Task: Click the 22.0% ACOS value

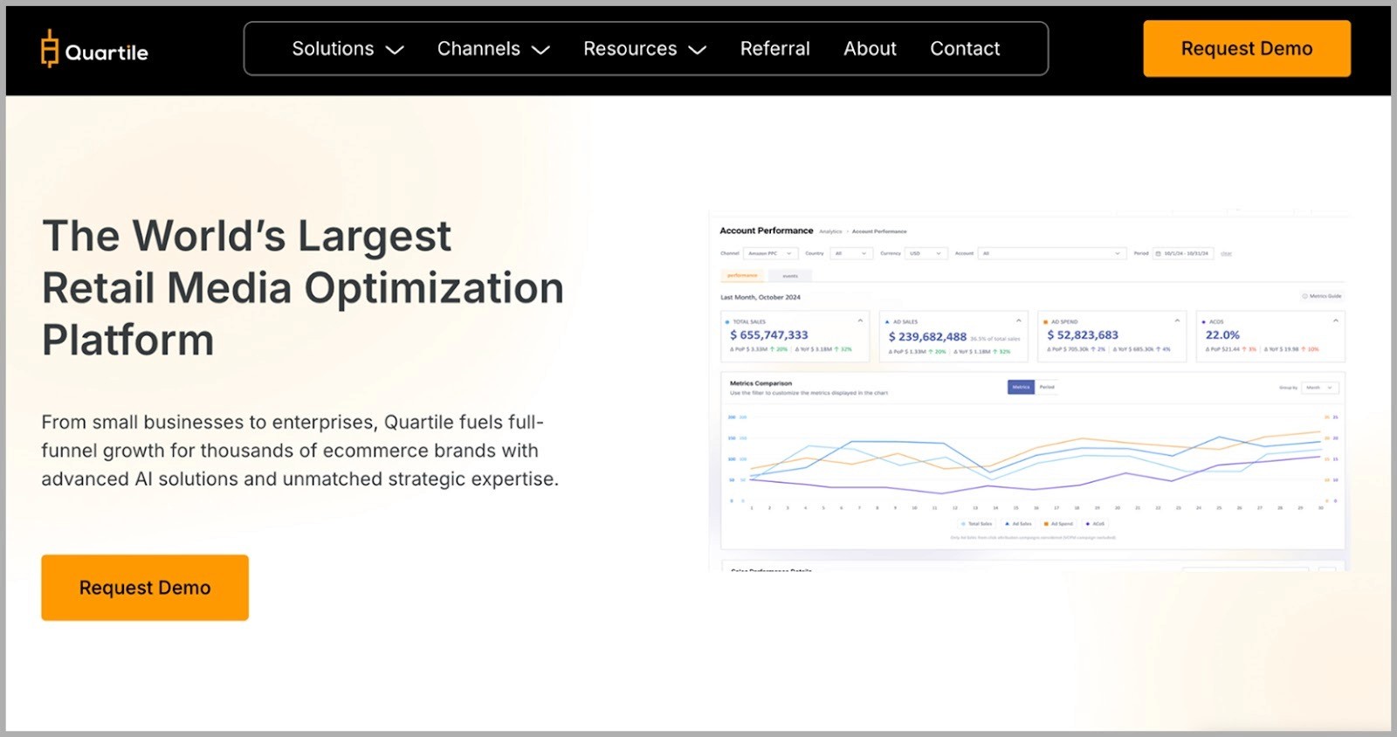Action: [x=1222, y=335]
